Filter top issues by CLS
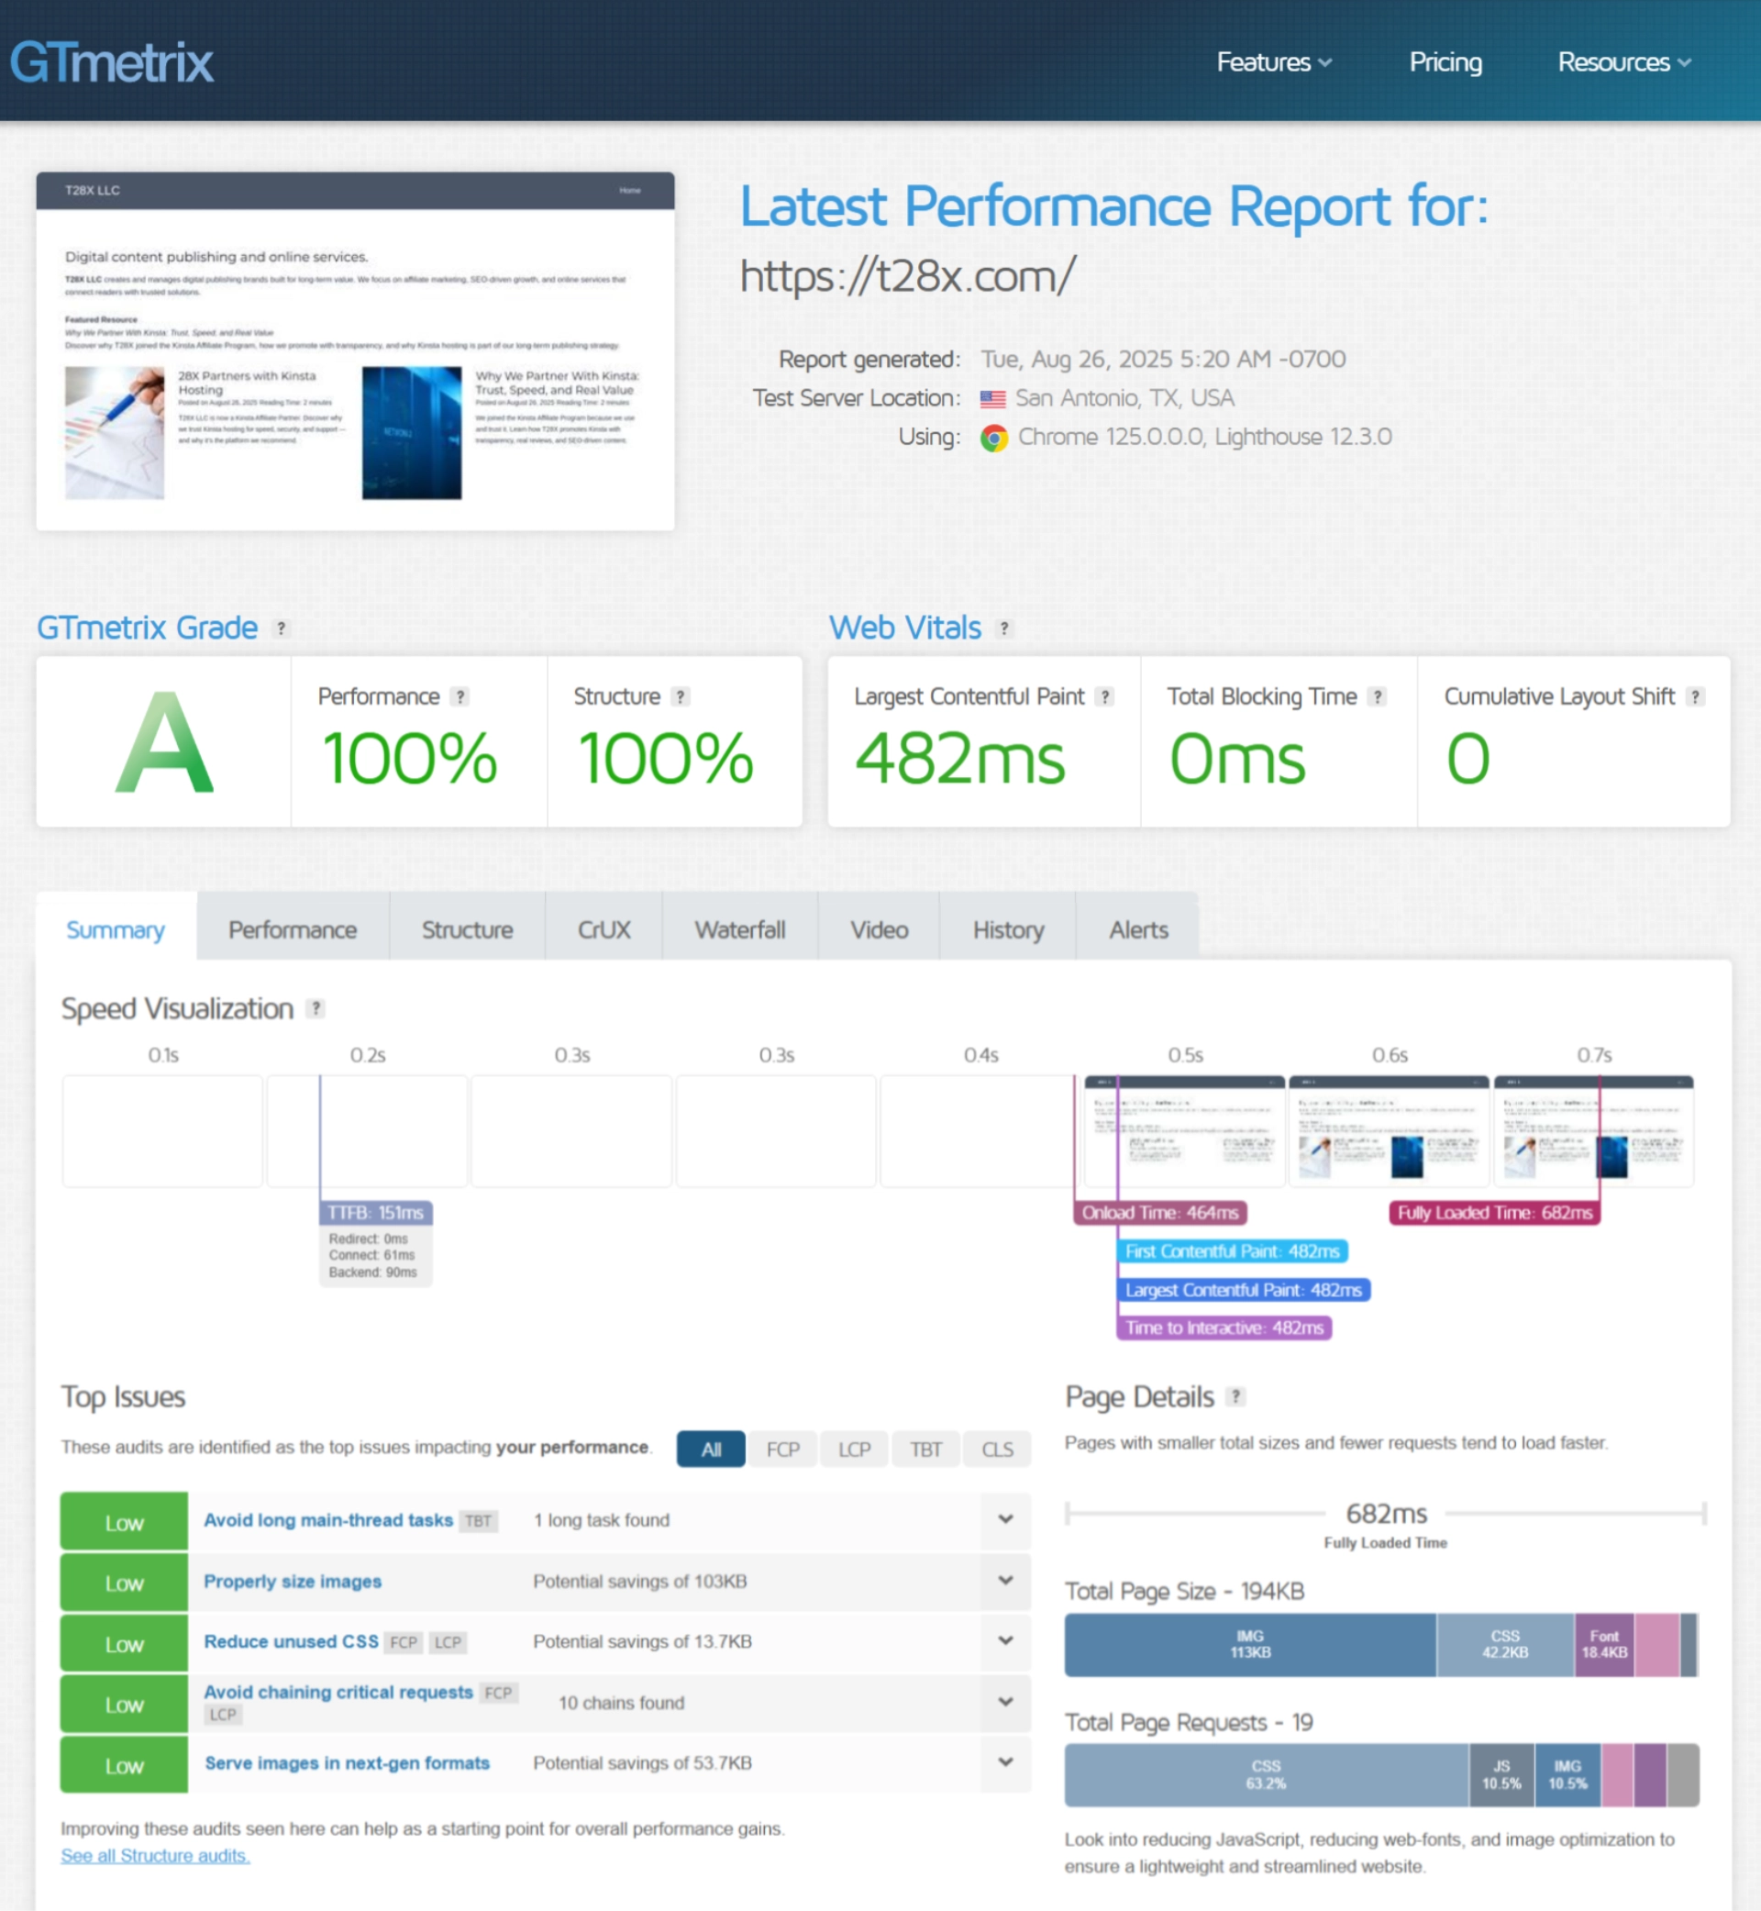 998,1449
